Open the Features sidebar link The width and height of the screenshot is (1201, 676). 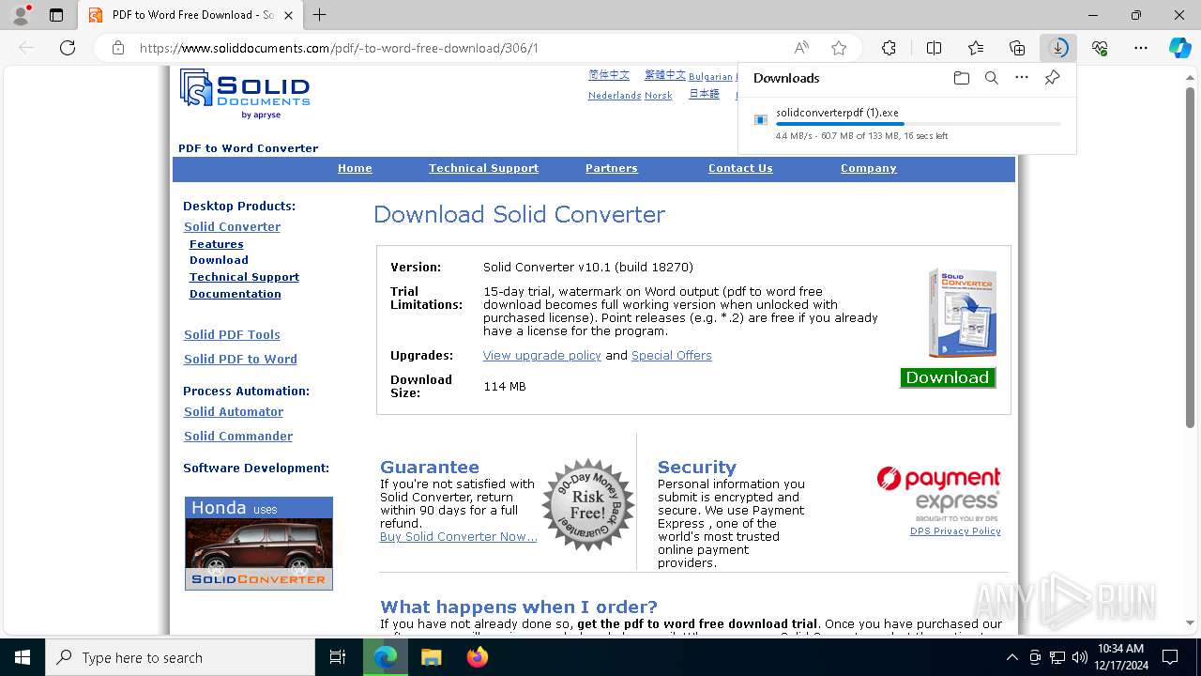(x=216, y=244)
